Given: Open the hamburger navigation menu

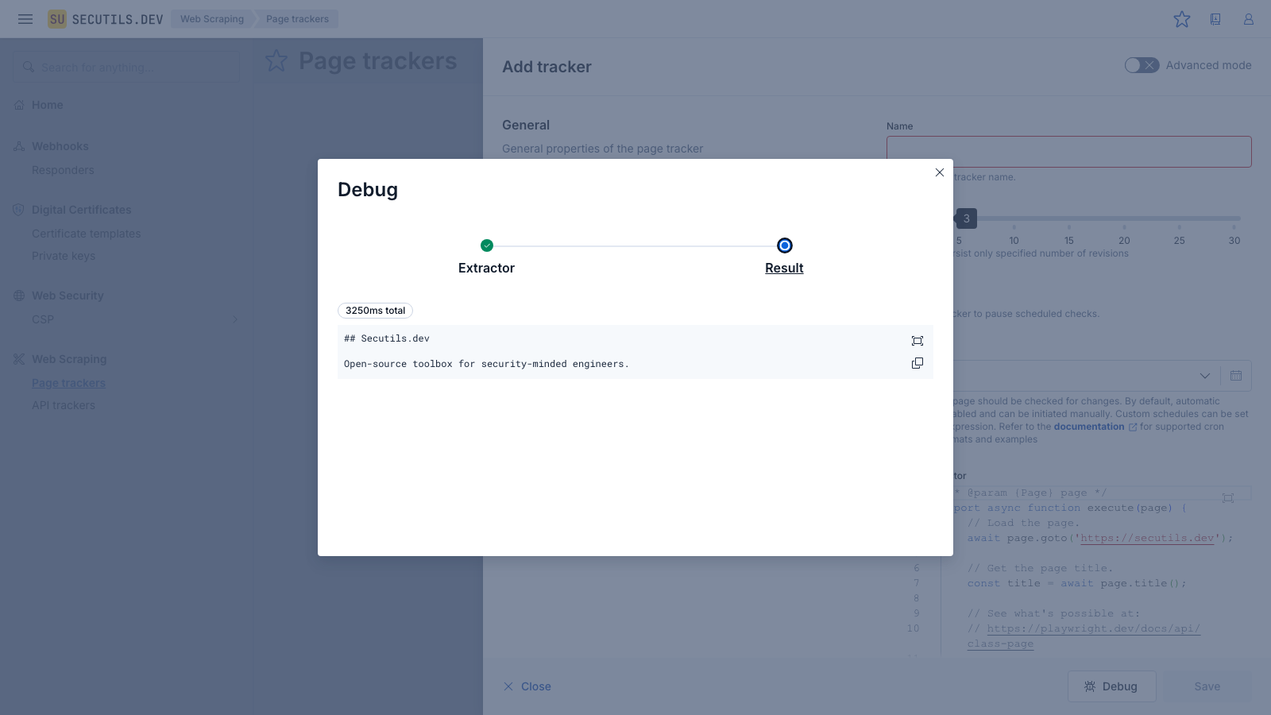Looking at the screenshot, I should (25, 19).
